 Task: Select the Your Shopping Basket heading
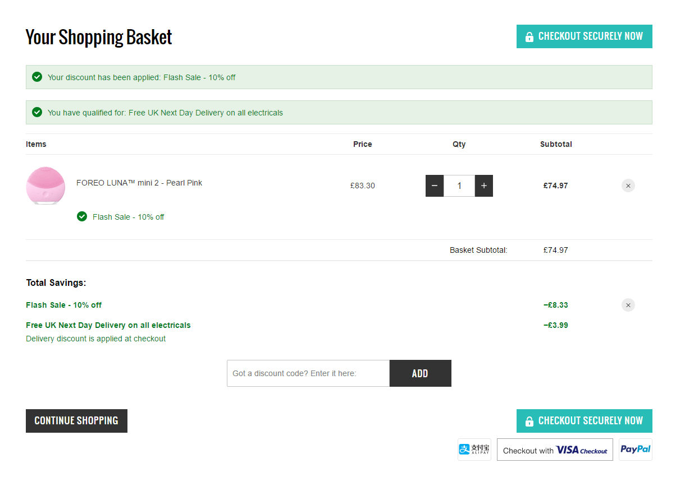99,37
